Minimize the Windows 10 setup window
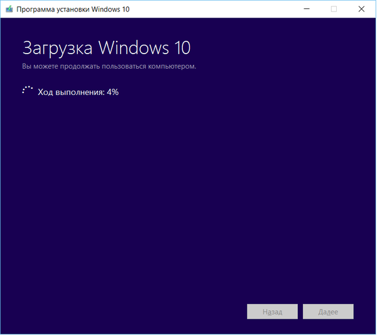This screenshot has width=377, height=335. pos(307,9)
